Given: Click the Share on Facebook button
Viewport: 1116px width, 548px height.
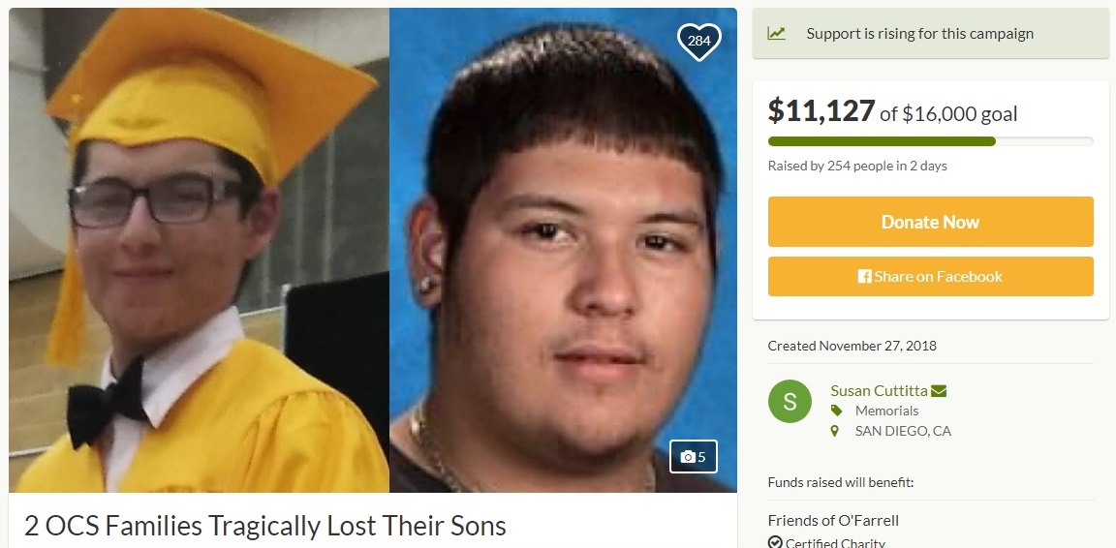Looking at the screenshot, I should click(930, 277).
